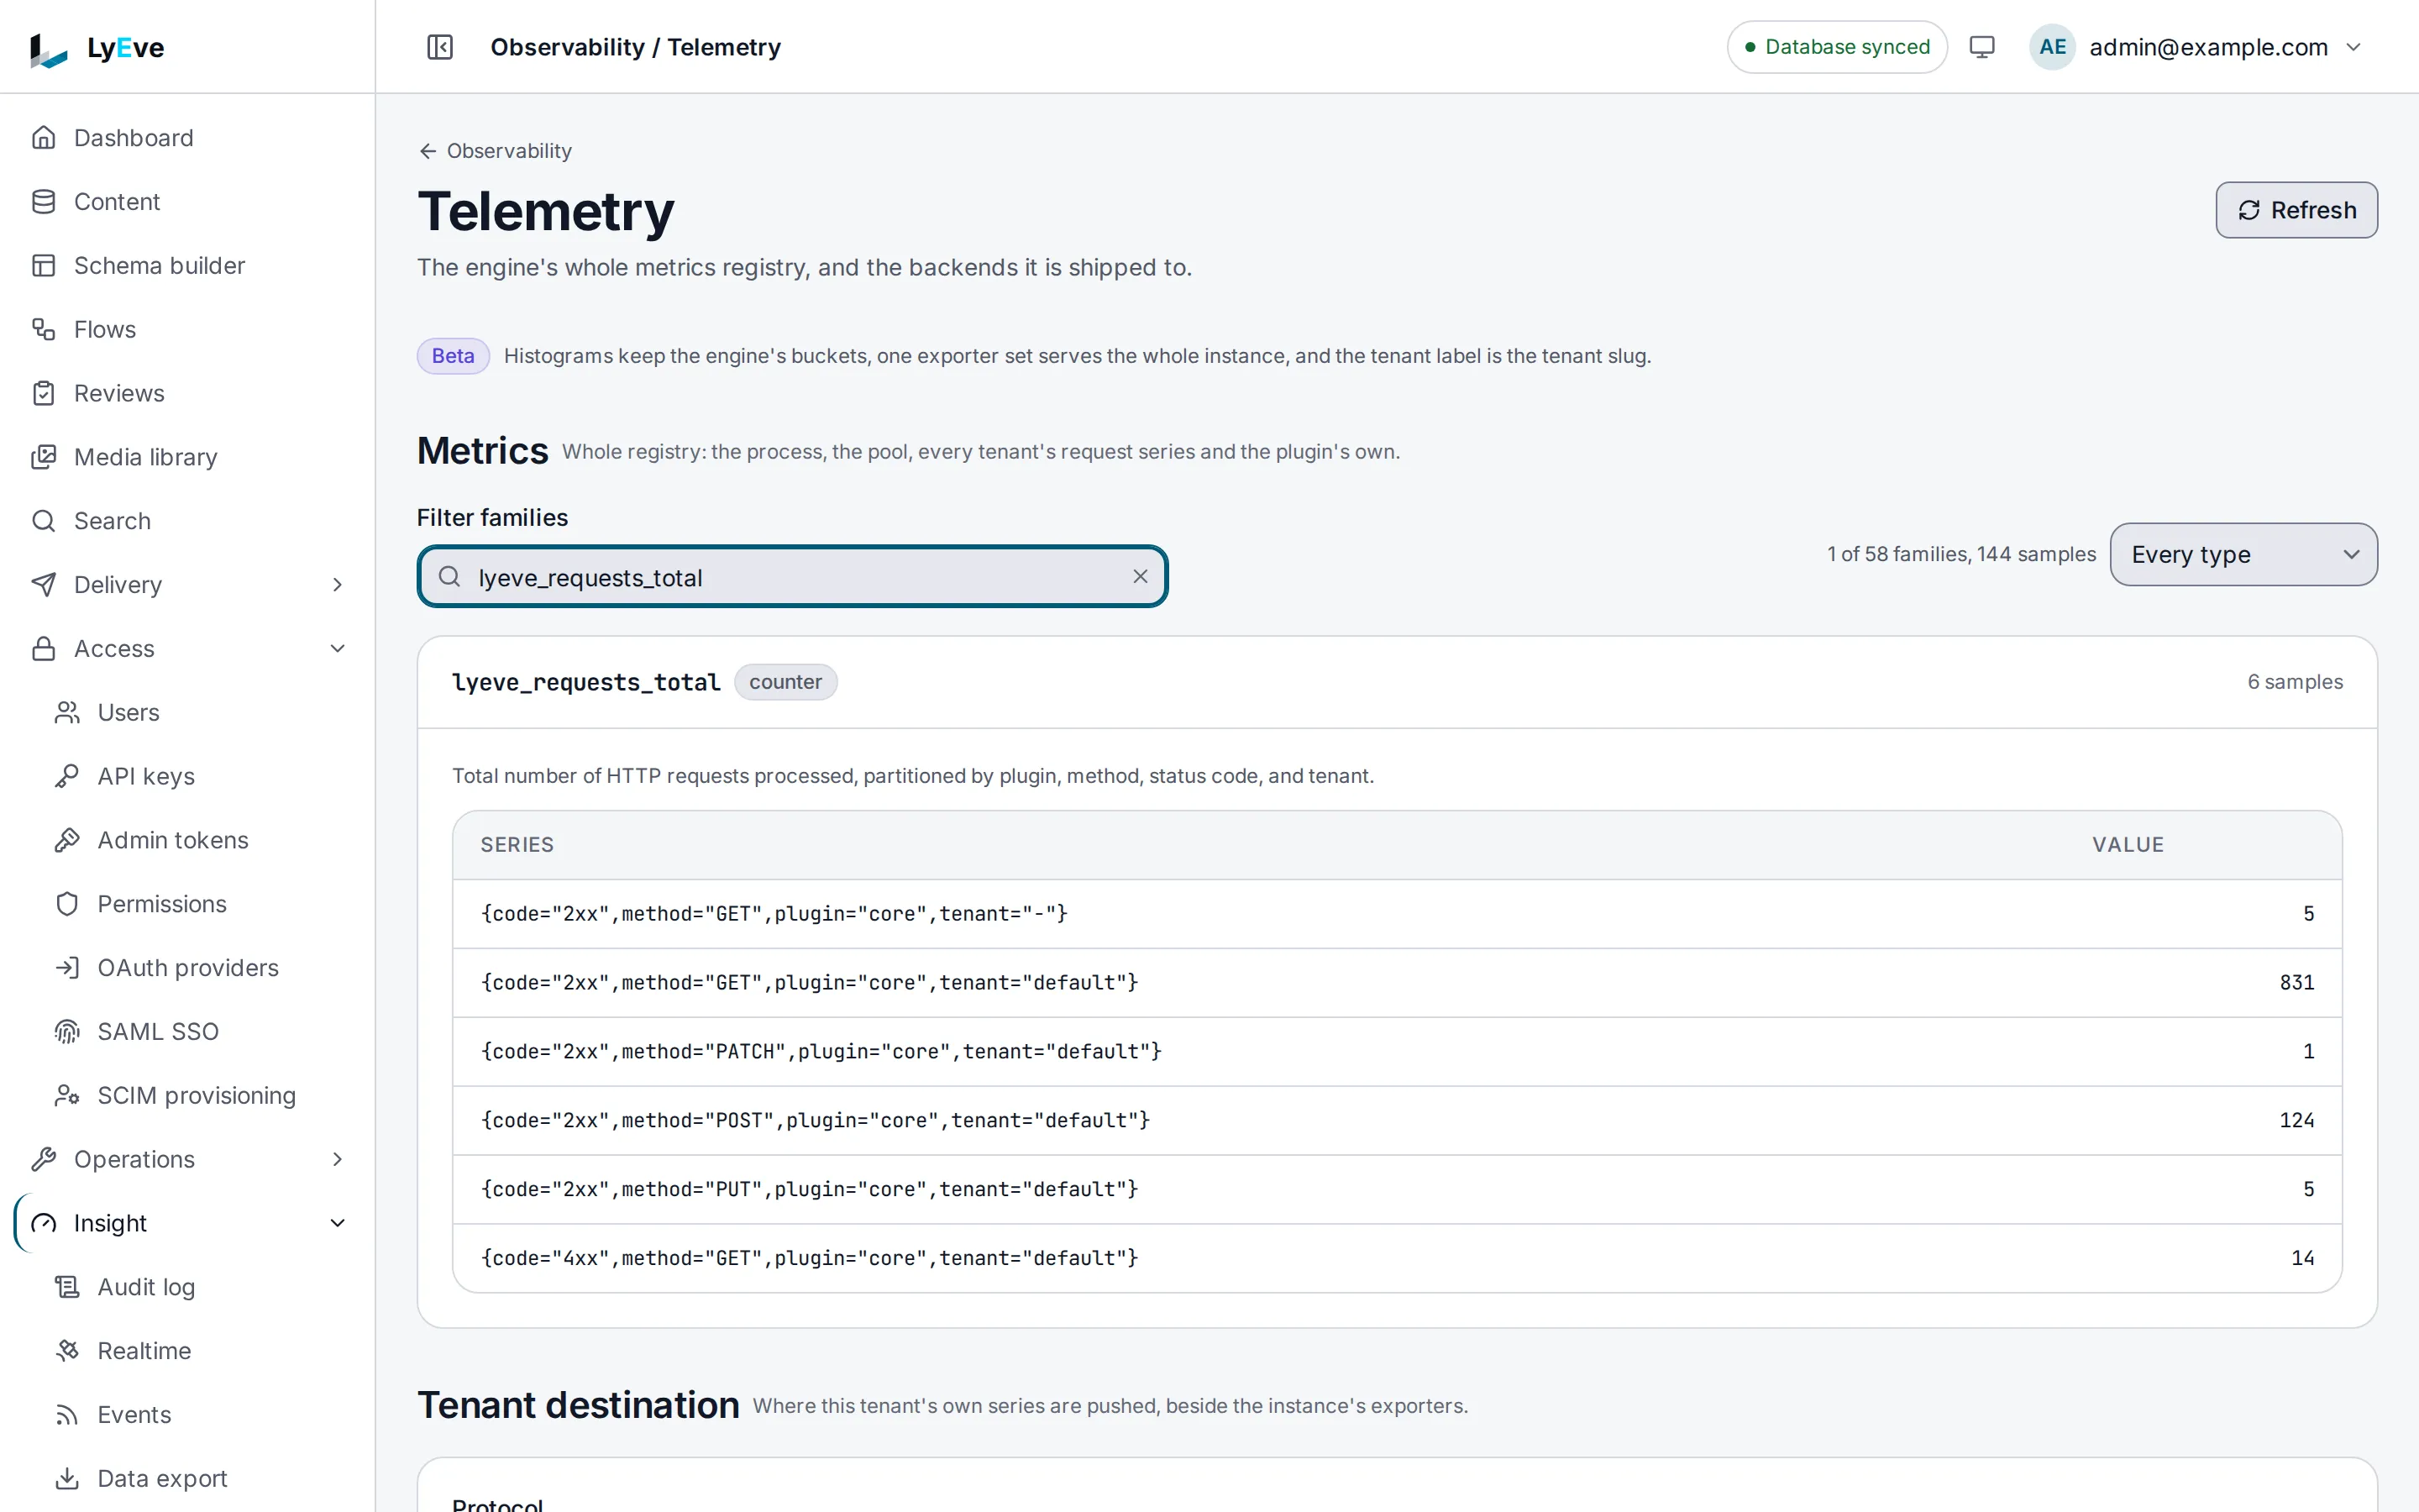Collapse the Access menu chevron
Viewport: 2419px width, 1512px height.
point(338,649)
